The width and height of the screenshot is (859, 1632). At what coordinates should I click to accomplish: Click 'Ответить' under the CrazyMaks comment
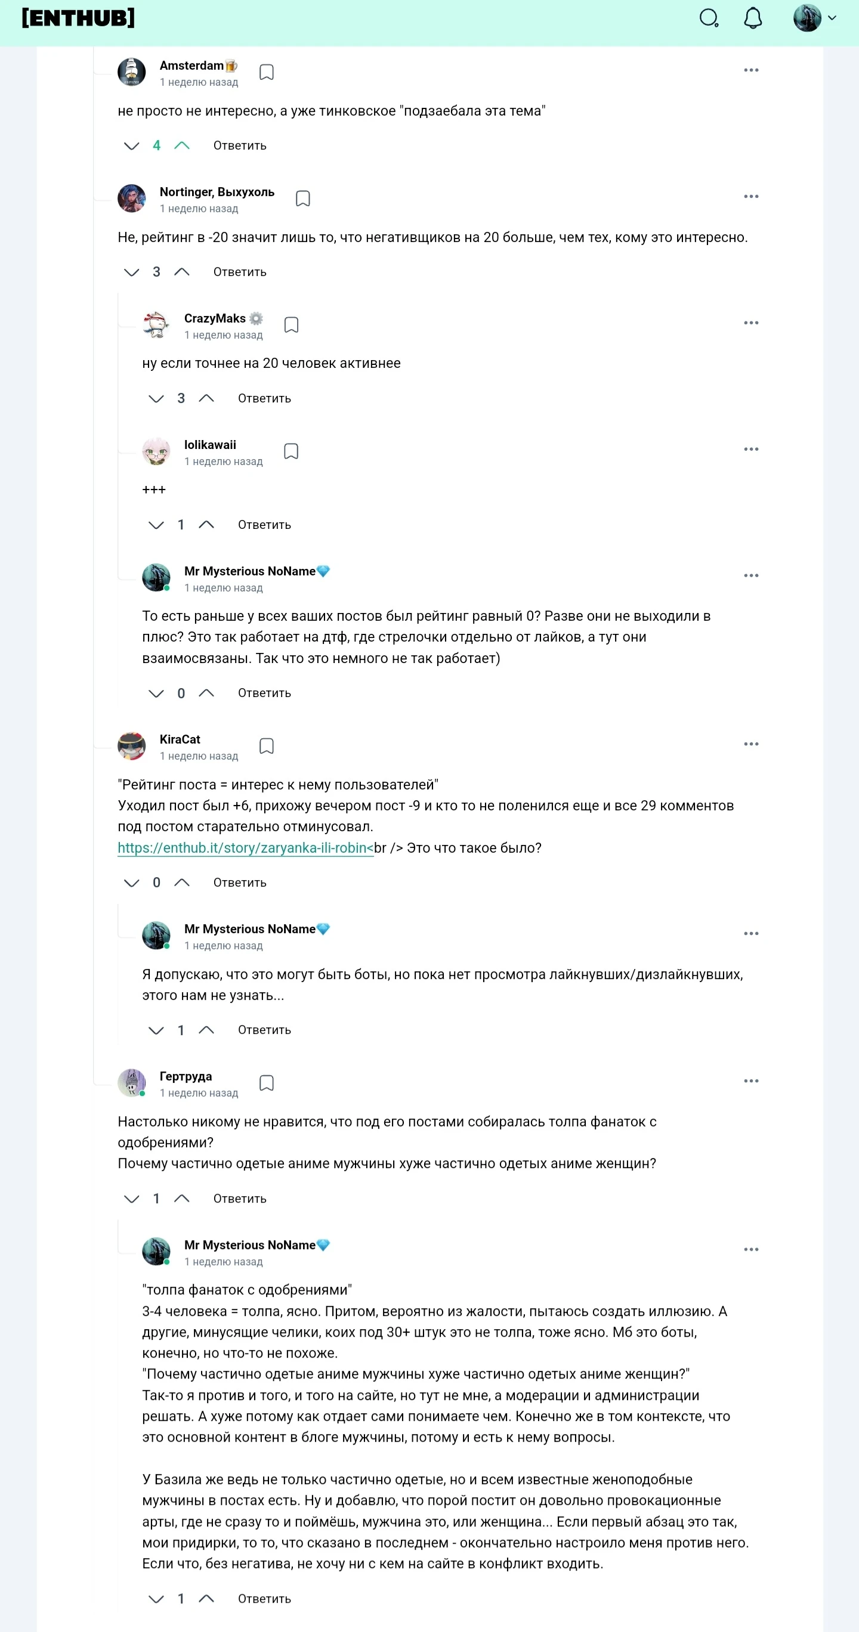pyautogui.click(x=264, y=398)
